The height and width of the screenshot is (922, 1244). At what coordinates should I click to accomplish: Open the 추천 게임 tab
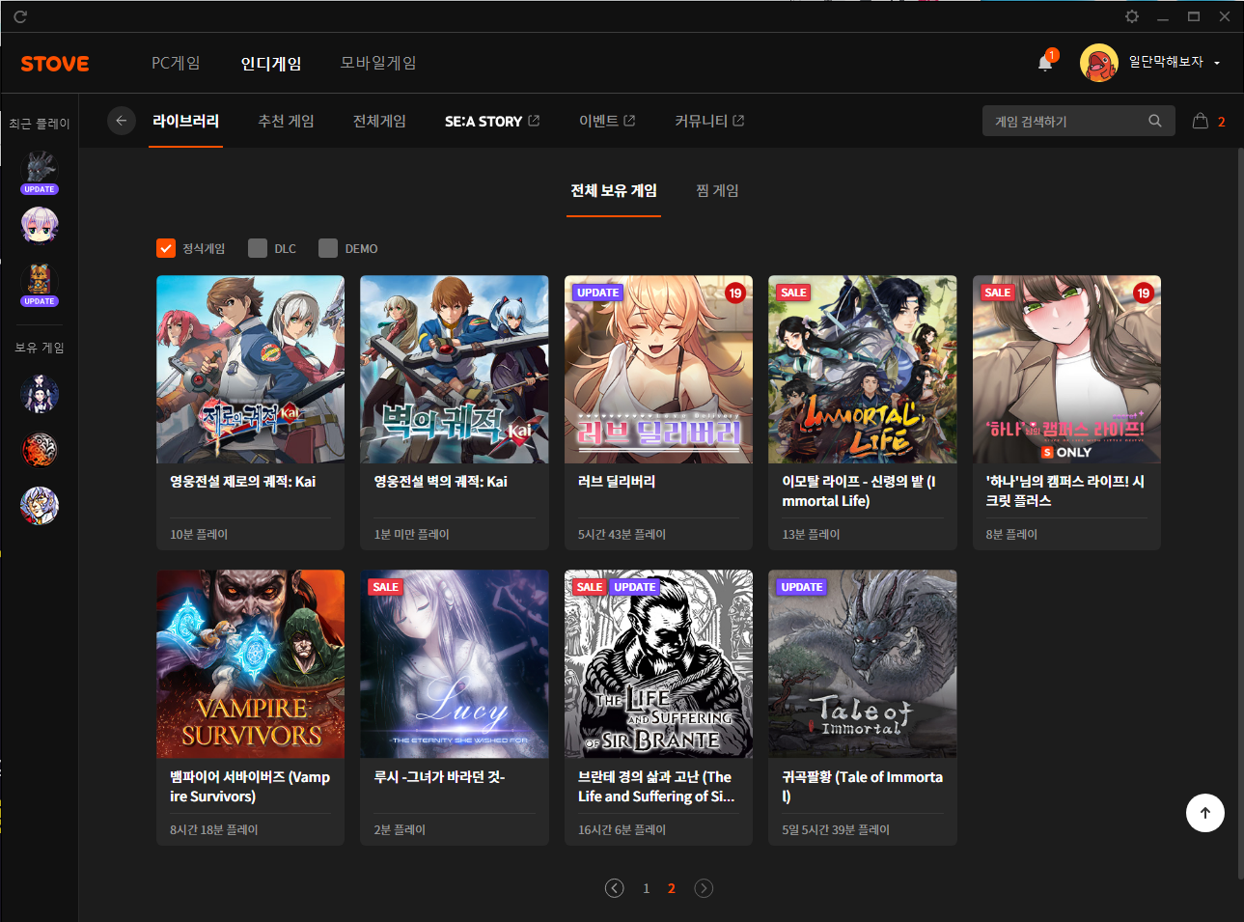[286, 121]
